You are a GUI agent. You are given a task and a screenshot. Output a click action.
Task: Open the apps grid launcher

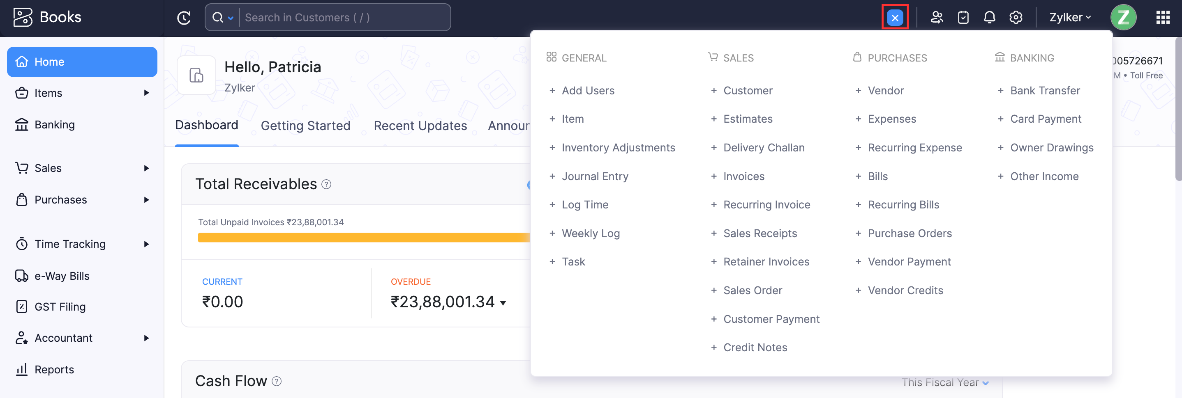point(1162,17)
